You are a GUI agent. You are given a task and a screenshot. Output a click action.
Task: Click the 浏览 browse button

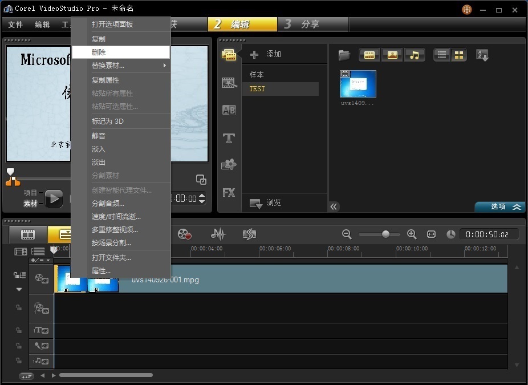pos(266,203)
